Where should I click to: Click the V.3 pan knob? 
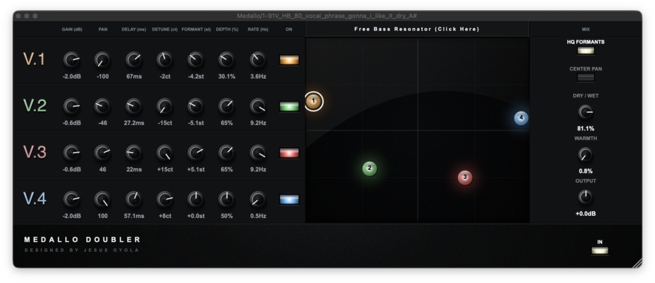tap(102, 153)
